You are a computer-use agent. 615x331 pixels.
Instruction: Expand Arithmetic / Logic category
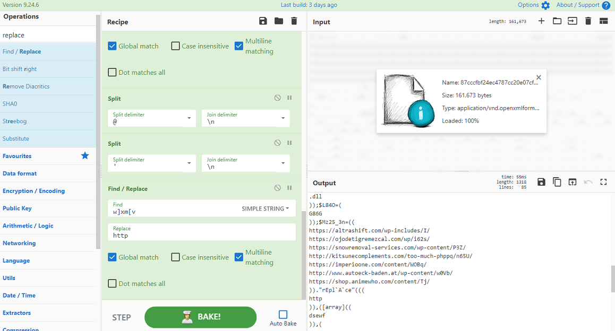point(48,225)
